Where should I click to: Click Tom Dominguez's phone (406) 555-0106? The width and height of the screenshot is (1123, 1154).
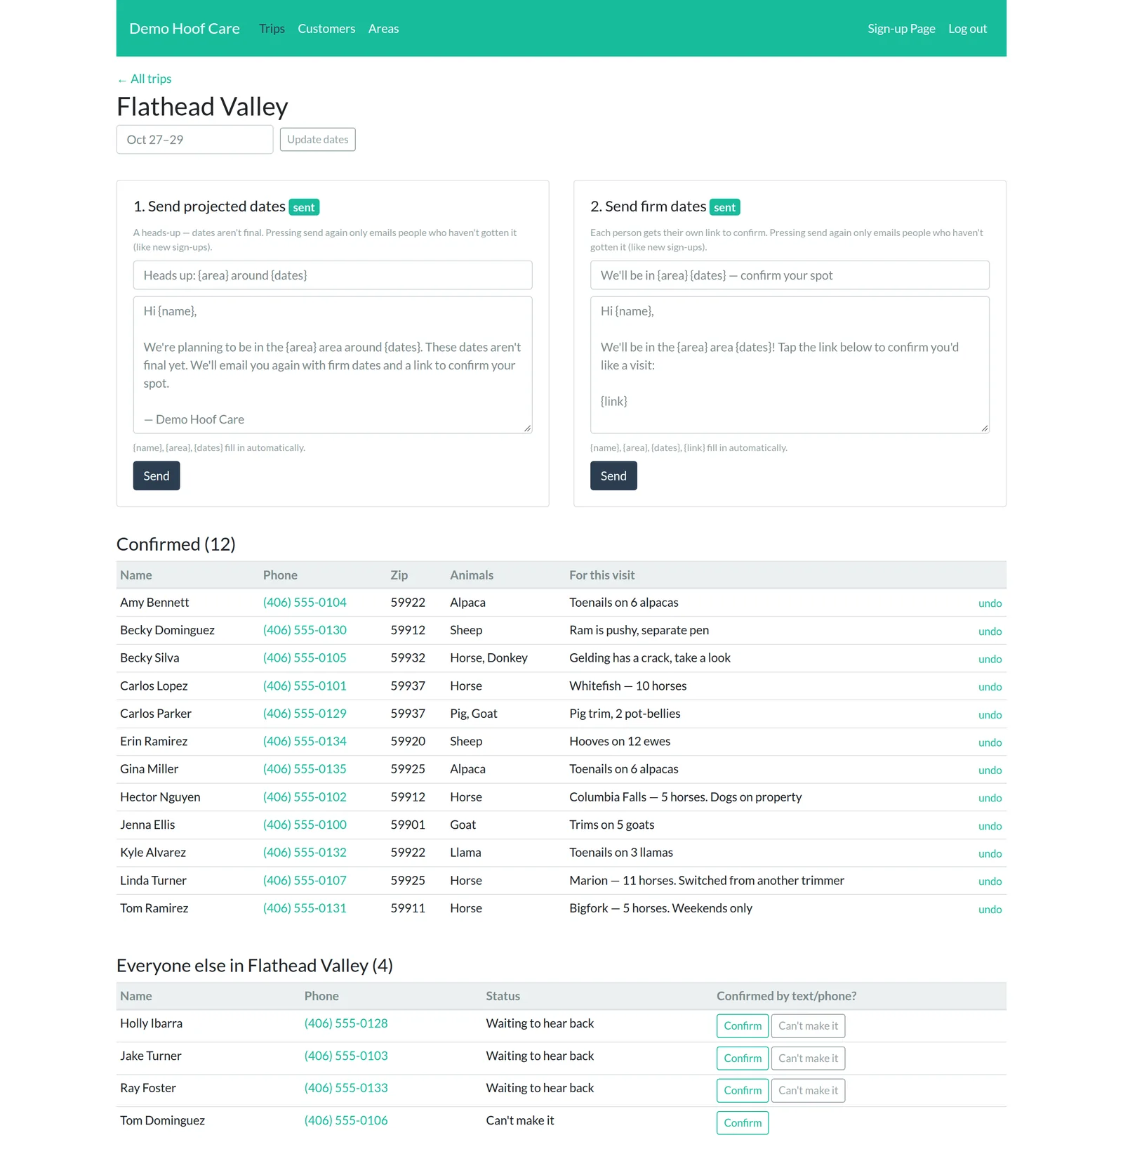tap(346, 1120)
